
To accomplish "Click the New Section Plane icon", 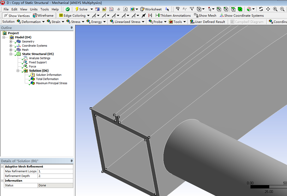I will [x=97, y=9].
